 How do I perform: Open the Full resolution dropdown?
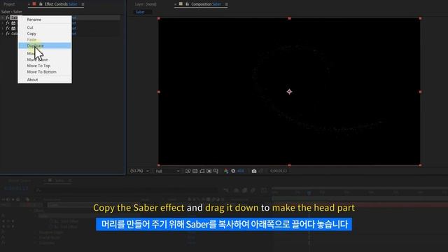tap(168, 171)
